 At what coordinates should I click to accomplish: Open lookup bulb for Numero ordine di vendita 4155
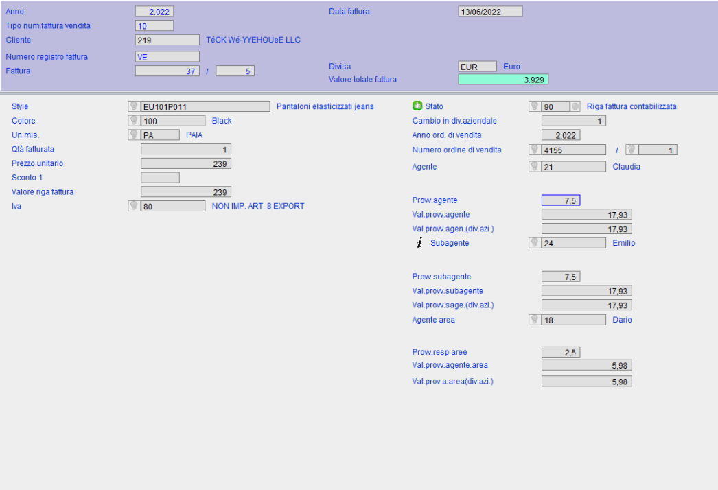[535, 150]
